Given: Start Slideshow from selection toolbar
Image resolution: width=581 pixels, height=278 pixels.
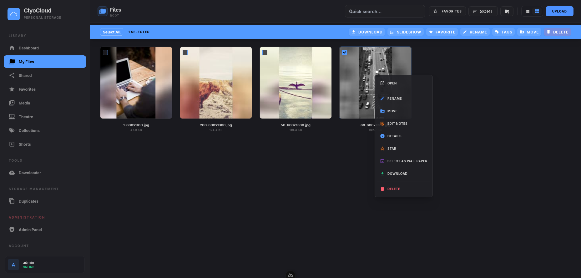Looking at the screenshot, I should tap(406, 32).
